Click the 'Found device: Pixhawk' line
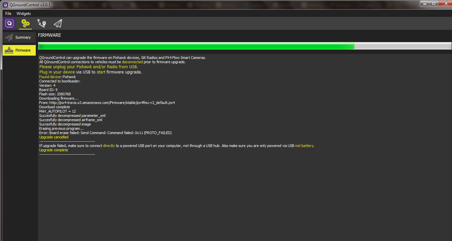 click(57, 77)
